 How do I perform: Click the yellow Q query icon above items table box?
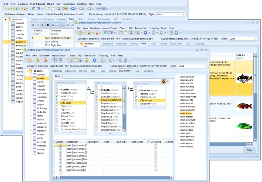click(163, 82)
